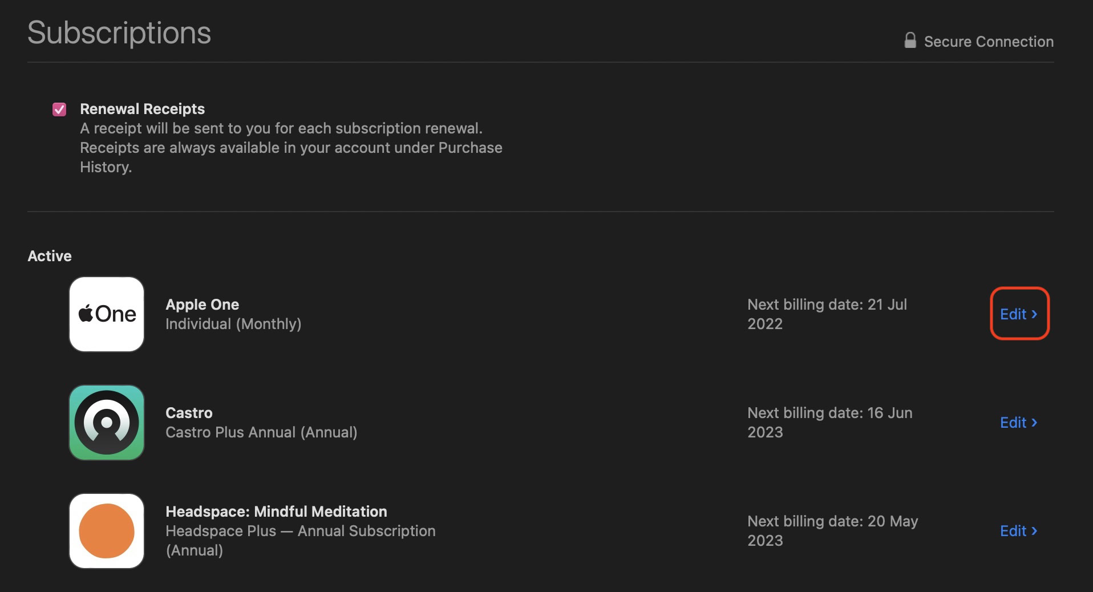Select the Castro subscription title
This screenshot has height=592, width=1093.
[189, 413]
